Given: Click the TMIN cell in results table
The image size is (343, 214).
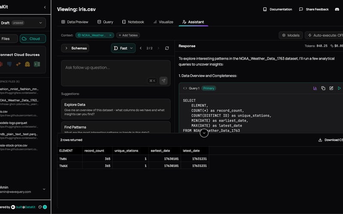Looking at the screenshot, I should [x=70, y=159].
